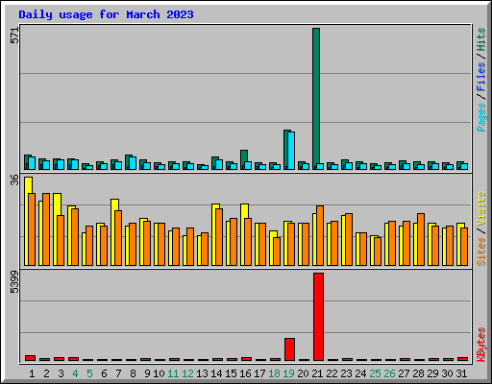Image resolution: width=492 pixels, height=384 pixels.
Task: Click day label 21 on the x-axis
Action: pos(317,373)
